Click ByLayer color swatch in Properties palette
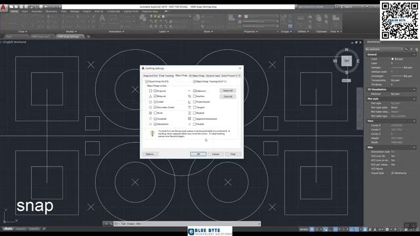420x236 pixels. point(392,59)
